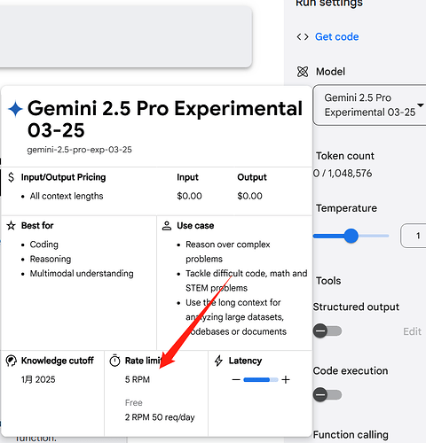Viewport: 426px width, 443px height.
Task: Click the dollar sign pricing icon
Action: point(11,177)
